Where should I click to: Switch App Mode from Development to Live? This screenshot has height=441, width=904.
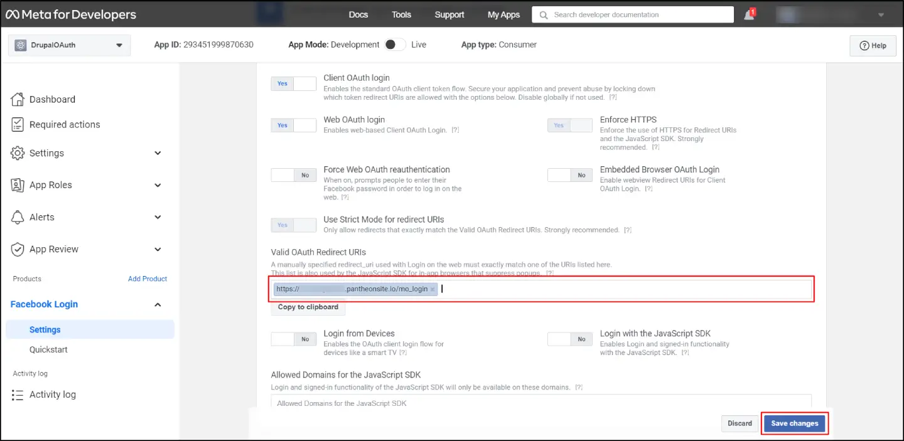tap(395, 45)
